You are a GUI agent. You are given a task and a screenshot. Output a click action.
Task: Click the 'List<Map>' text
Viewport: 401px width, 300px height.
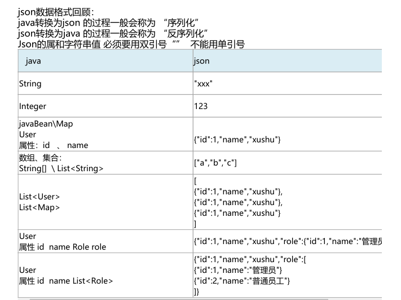click(39, 207)
